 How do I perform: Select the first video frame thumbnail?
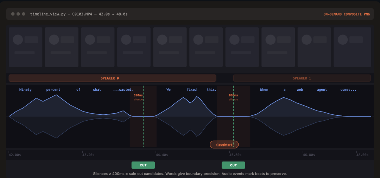click(x=26, y=47)
